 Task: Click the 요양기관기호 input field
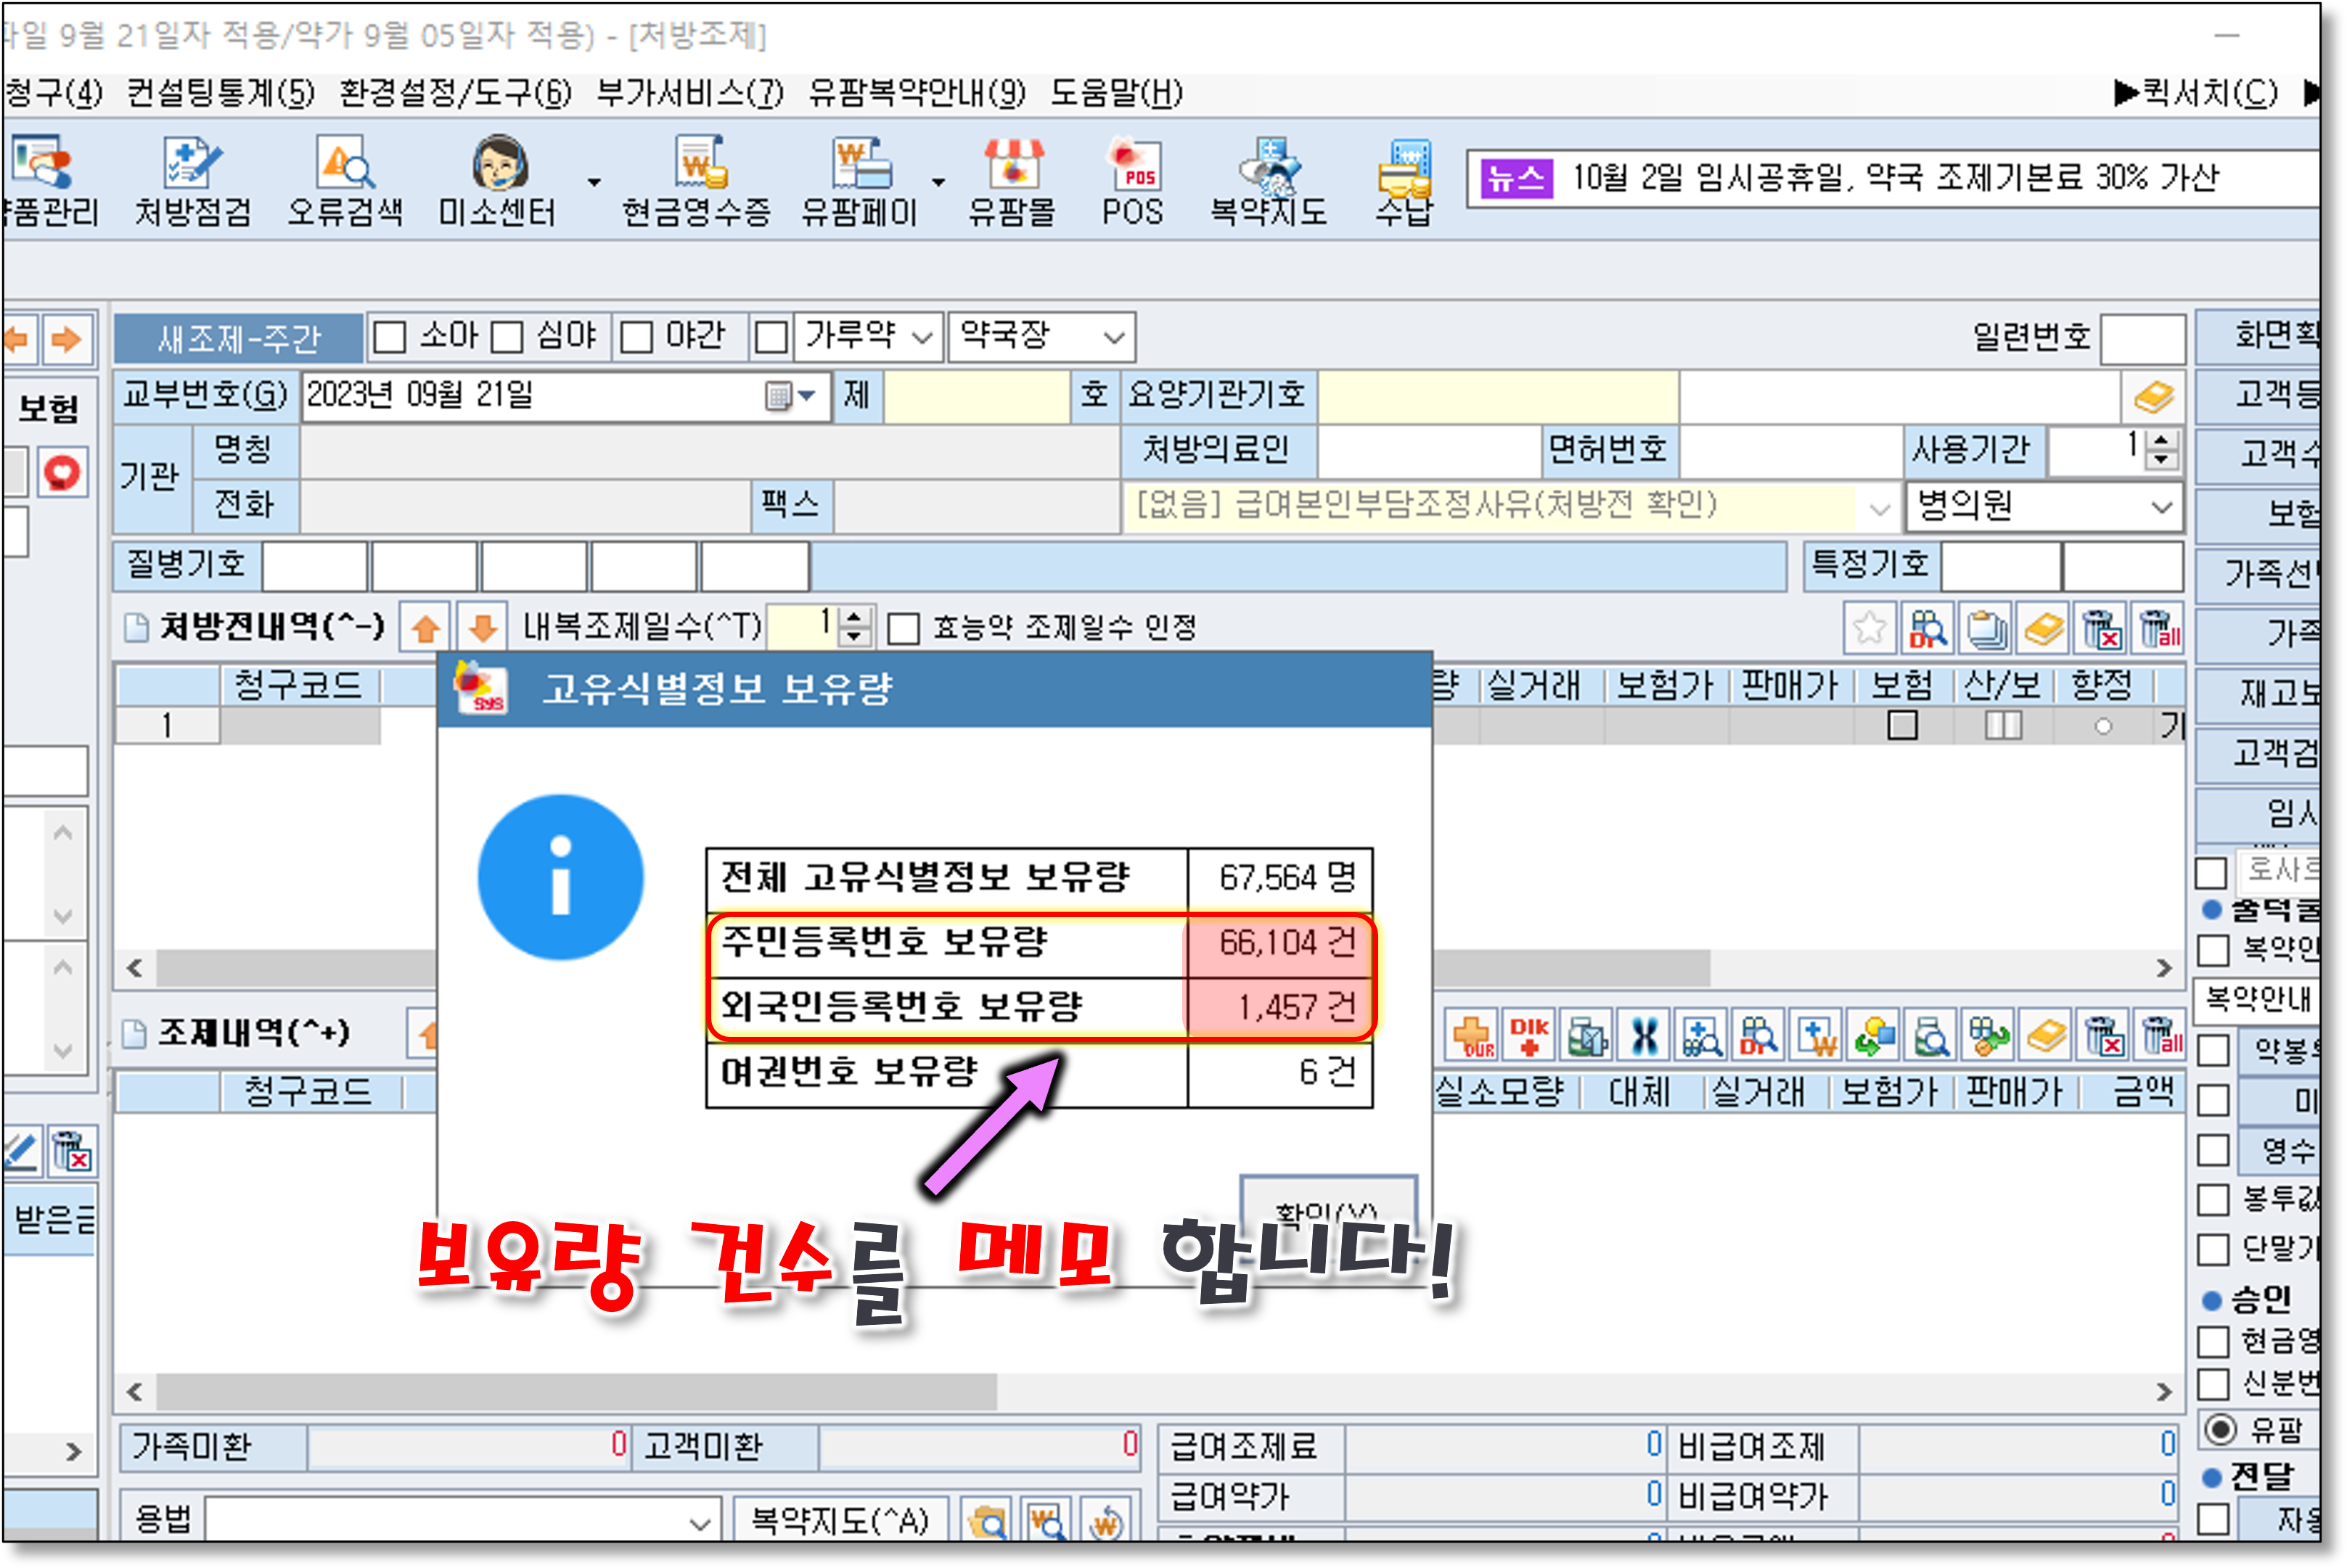point(1497,396)
